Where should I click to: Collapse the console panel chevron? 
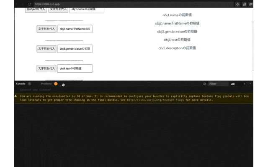(250, 83)
